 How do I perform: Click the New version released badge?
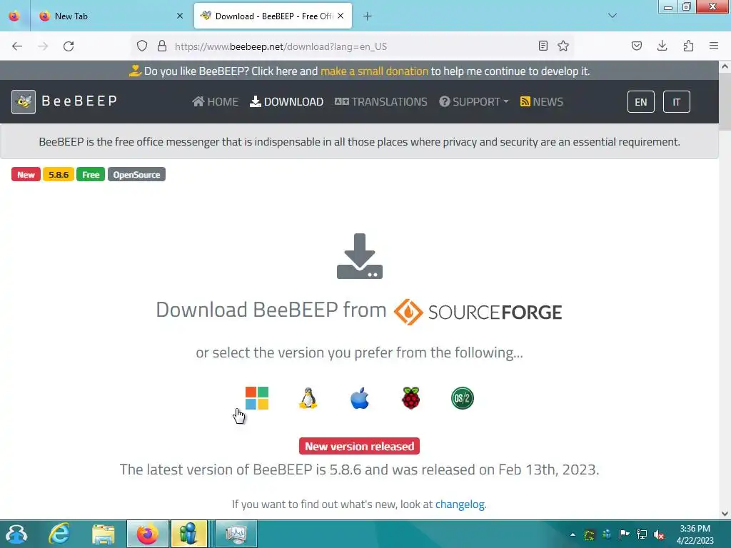click(360, 446)
